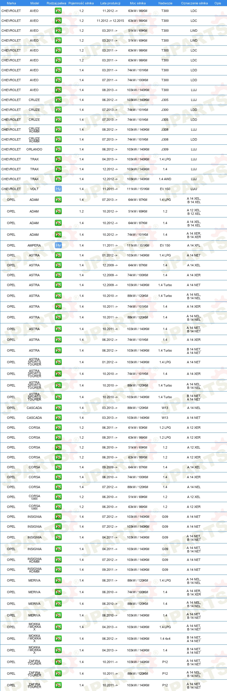Click fuel icon in Opel Cascada 103kW row
The image size is (227, 691).
tap(58, 418)
